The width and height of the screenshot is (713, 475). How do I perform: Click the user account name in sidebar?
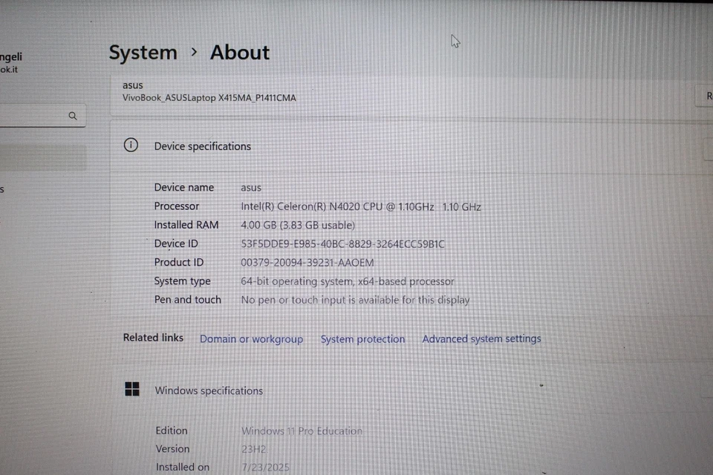pyautogui.click(x=11, y=57)
